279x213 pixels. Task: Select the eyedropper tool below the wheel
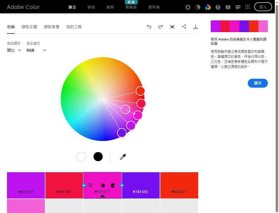[x=123, y=157]
